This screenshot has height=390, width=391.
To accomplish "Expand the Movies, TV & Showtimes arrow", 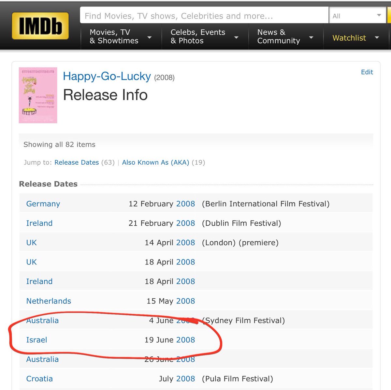I will (x=150, y=37).
